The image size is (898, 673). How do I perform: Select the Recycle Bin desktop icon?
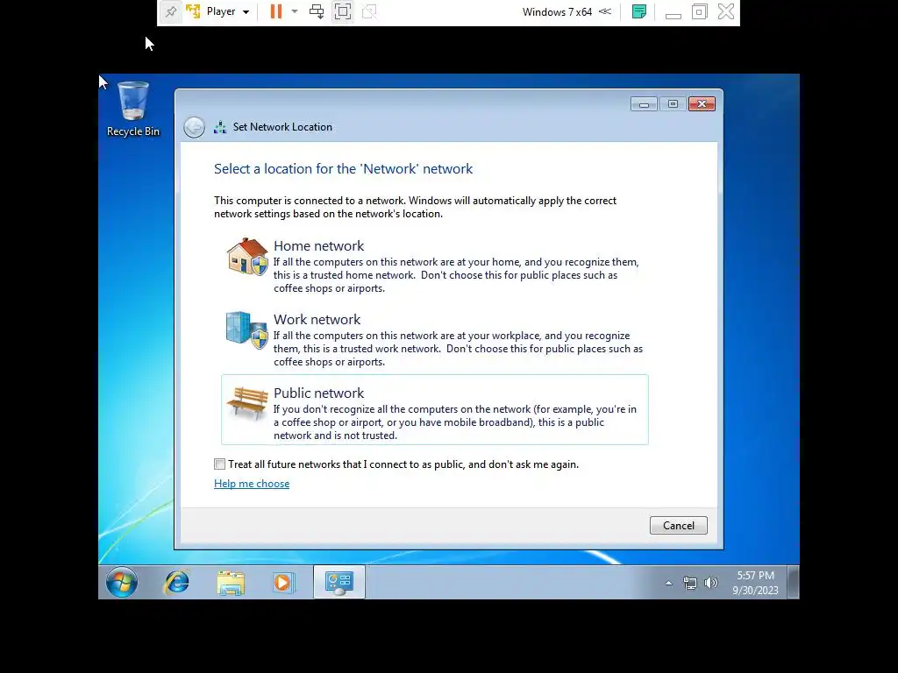[133, 109]
